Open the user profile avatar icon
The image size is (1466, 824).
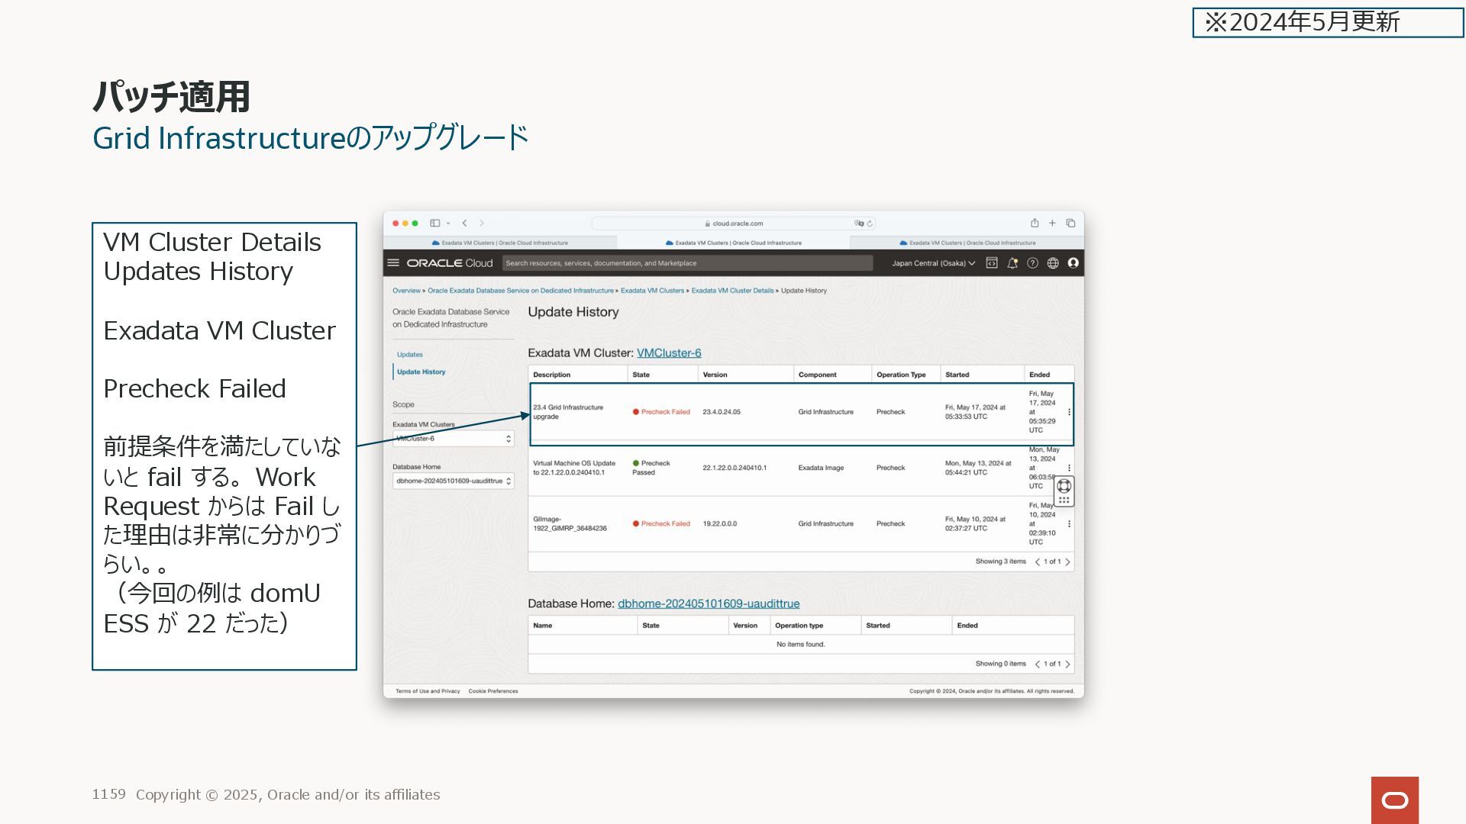click(x=1073, y=262)
